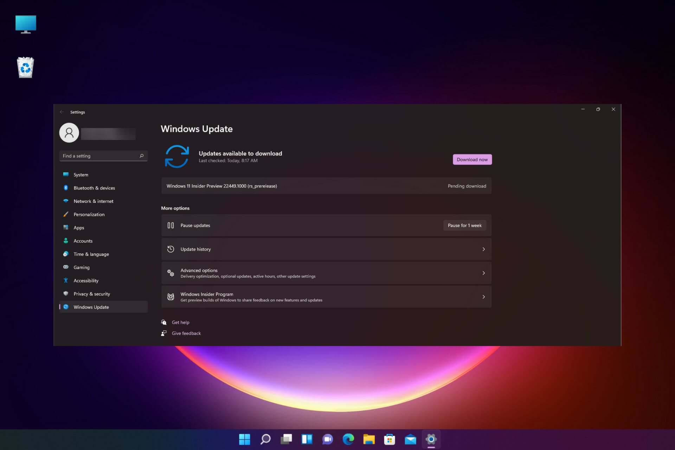Viewport: 675px width, 450px height.
Task: Click the Get help link
Action: click(180, 322)
